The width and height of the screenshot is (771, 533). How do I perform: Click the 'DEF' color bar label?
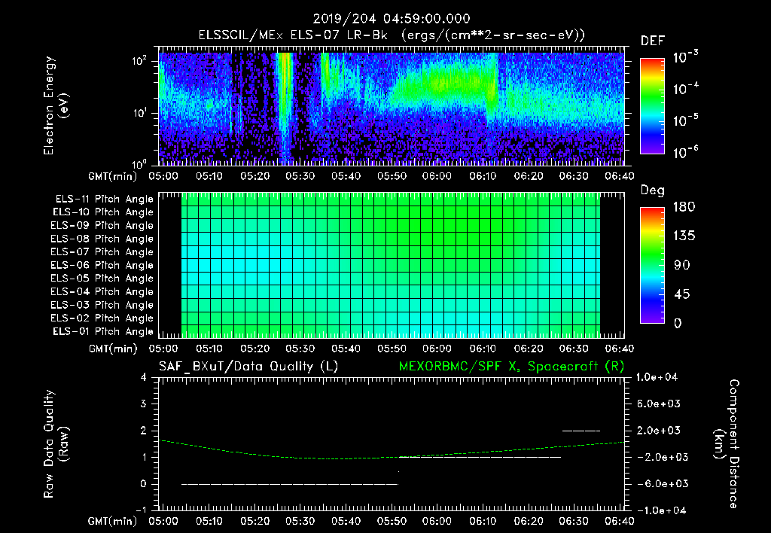point(653,41)
